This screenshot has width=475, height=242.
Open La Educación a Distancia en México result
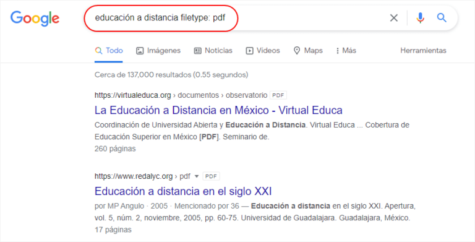click(218, 110)
